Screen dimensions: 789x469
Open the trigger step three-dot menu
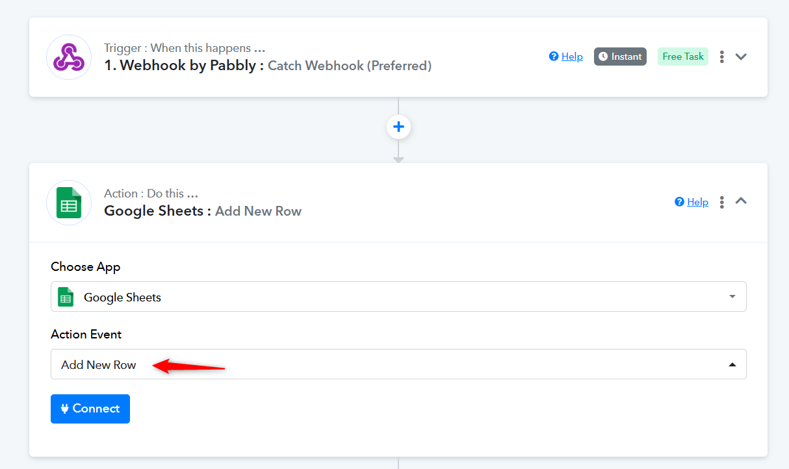point(721,57)
